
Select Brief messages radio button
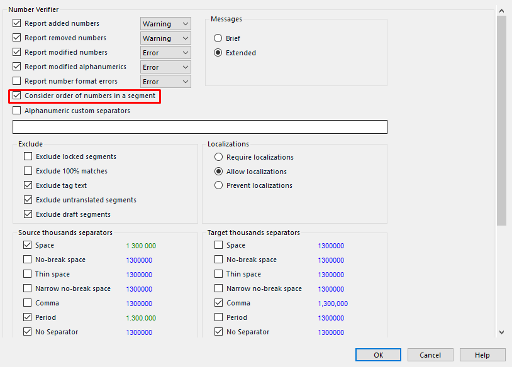coord(218,38)
